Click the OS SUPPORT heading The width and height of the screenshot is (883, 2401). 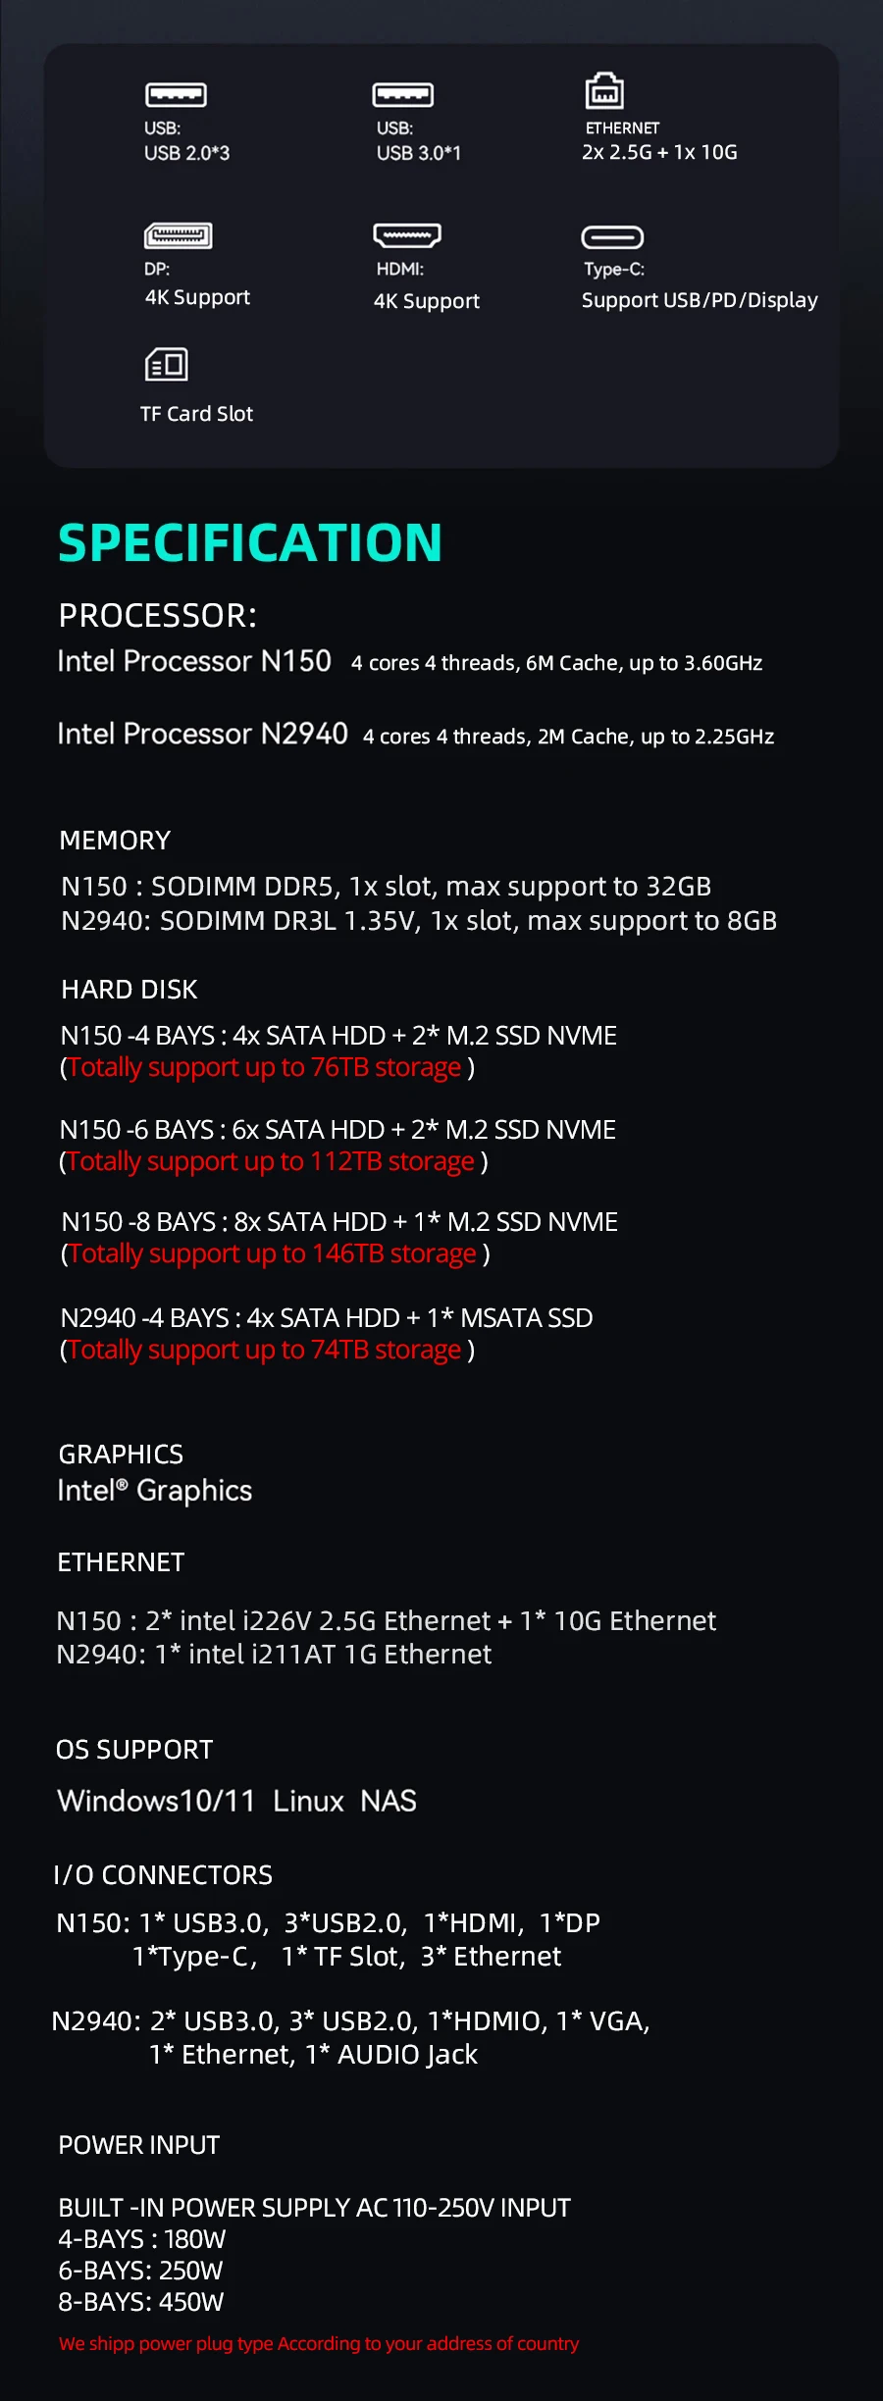coord(134,1750)
